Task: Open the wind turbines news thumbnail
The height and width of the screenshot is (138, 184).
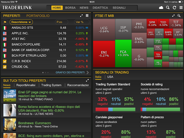Action: (10, 96)
